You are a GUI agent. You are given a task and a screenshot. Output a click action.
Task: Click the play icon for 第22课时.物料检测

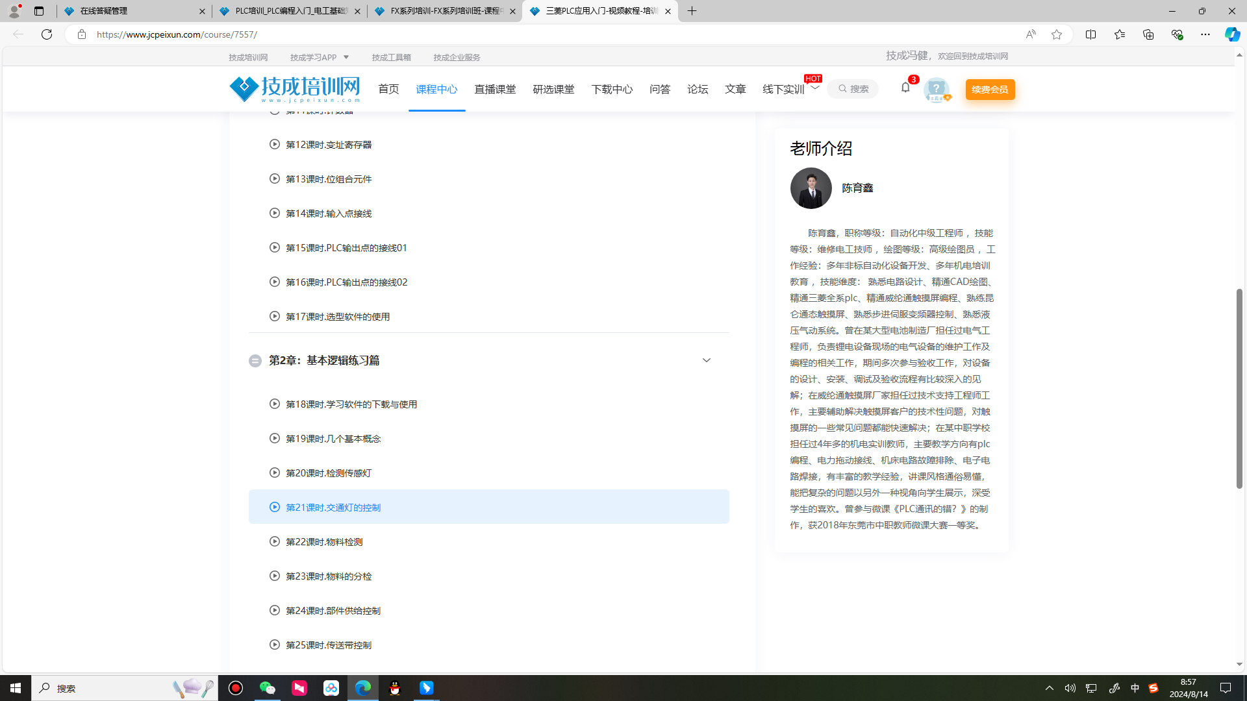point(275,541)
